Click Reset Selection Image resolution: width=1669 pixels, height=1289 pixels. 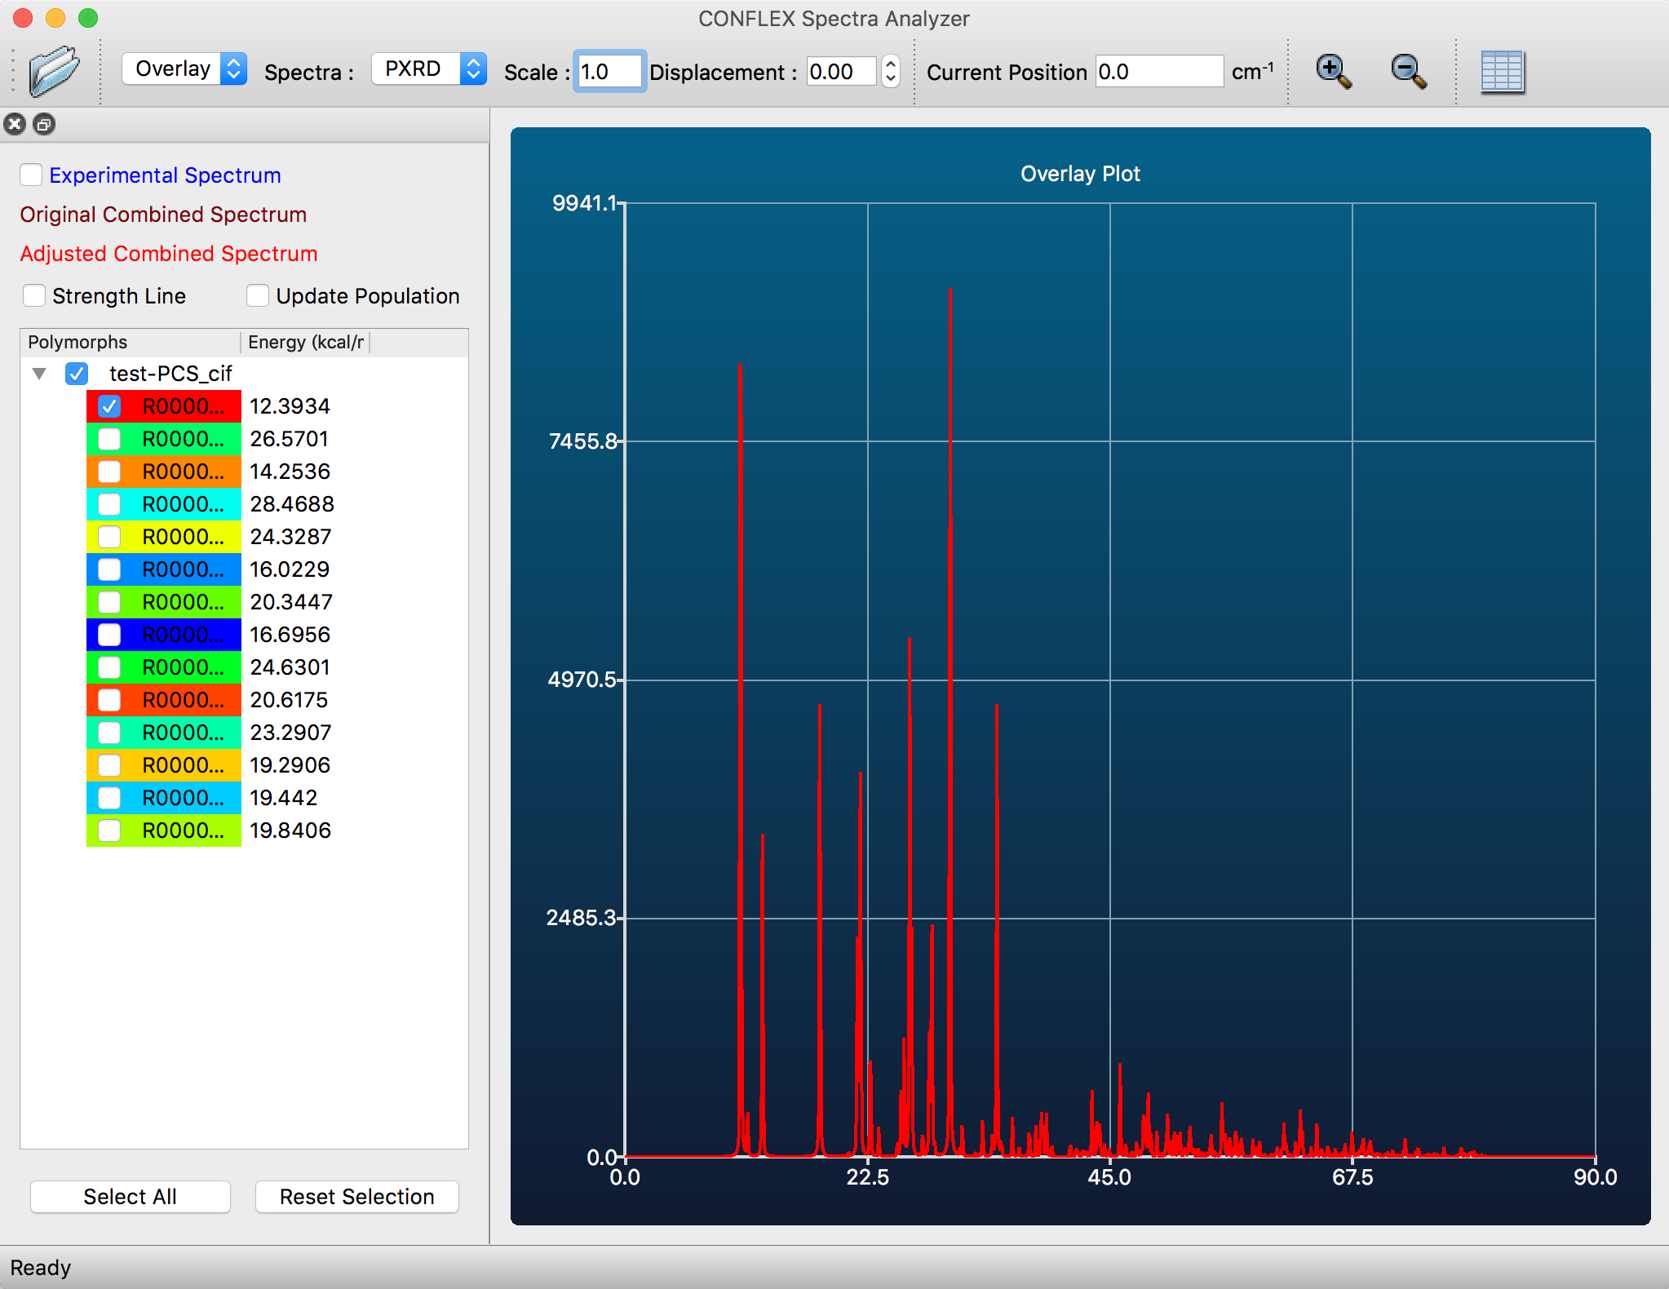point(356,1197)
